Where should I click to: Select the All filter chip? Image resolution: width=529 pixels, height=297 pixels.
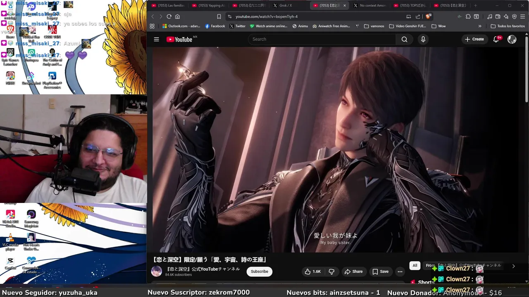pos(415,266)
